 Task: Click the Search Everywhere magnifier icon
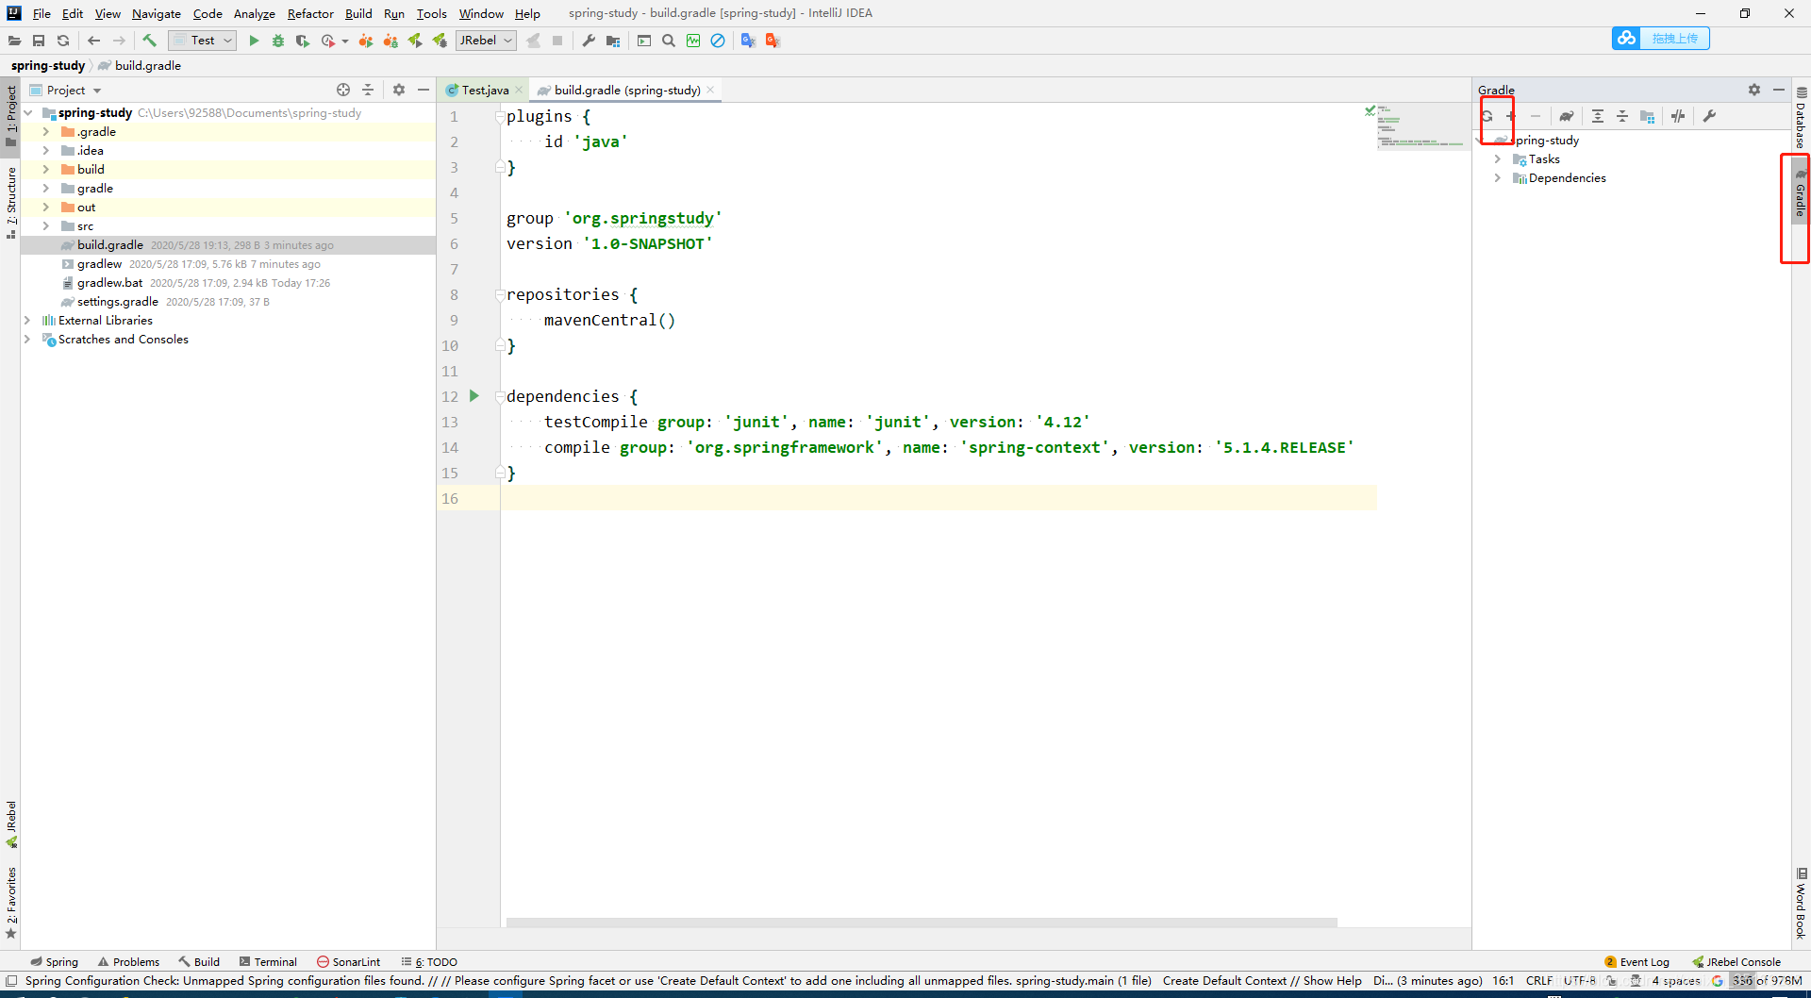point(669,41)
